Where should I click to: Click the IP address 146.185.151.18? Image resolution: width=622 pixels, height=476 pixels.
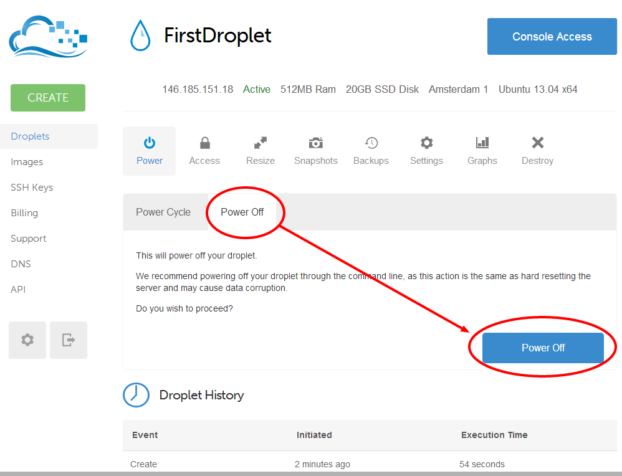point(198,89)
